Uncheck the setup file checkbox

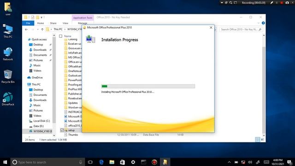point(62,130)
